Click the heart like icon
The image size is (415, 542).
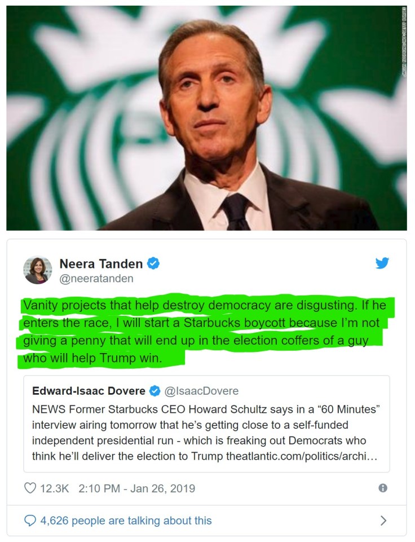[x=30, y=488]
